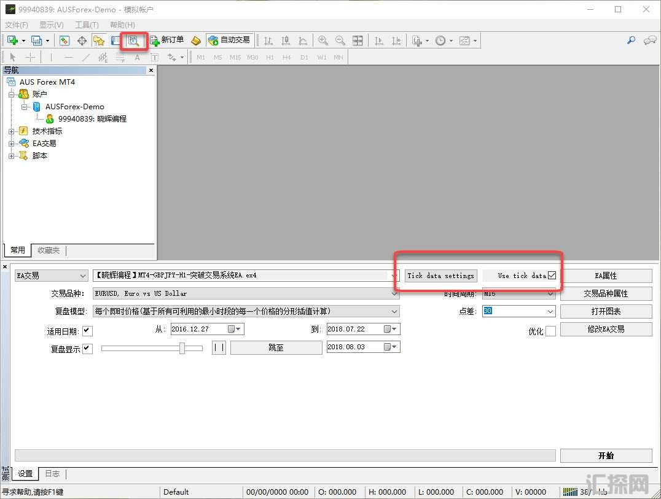Toggle the 适用日期 checkbox

tap(87, 331)
